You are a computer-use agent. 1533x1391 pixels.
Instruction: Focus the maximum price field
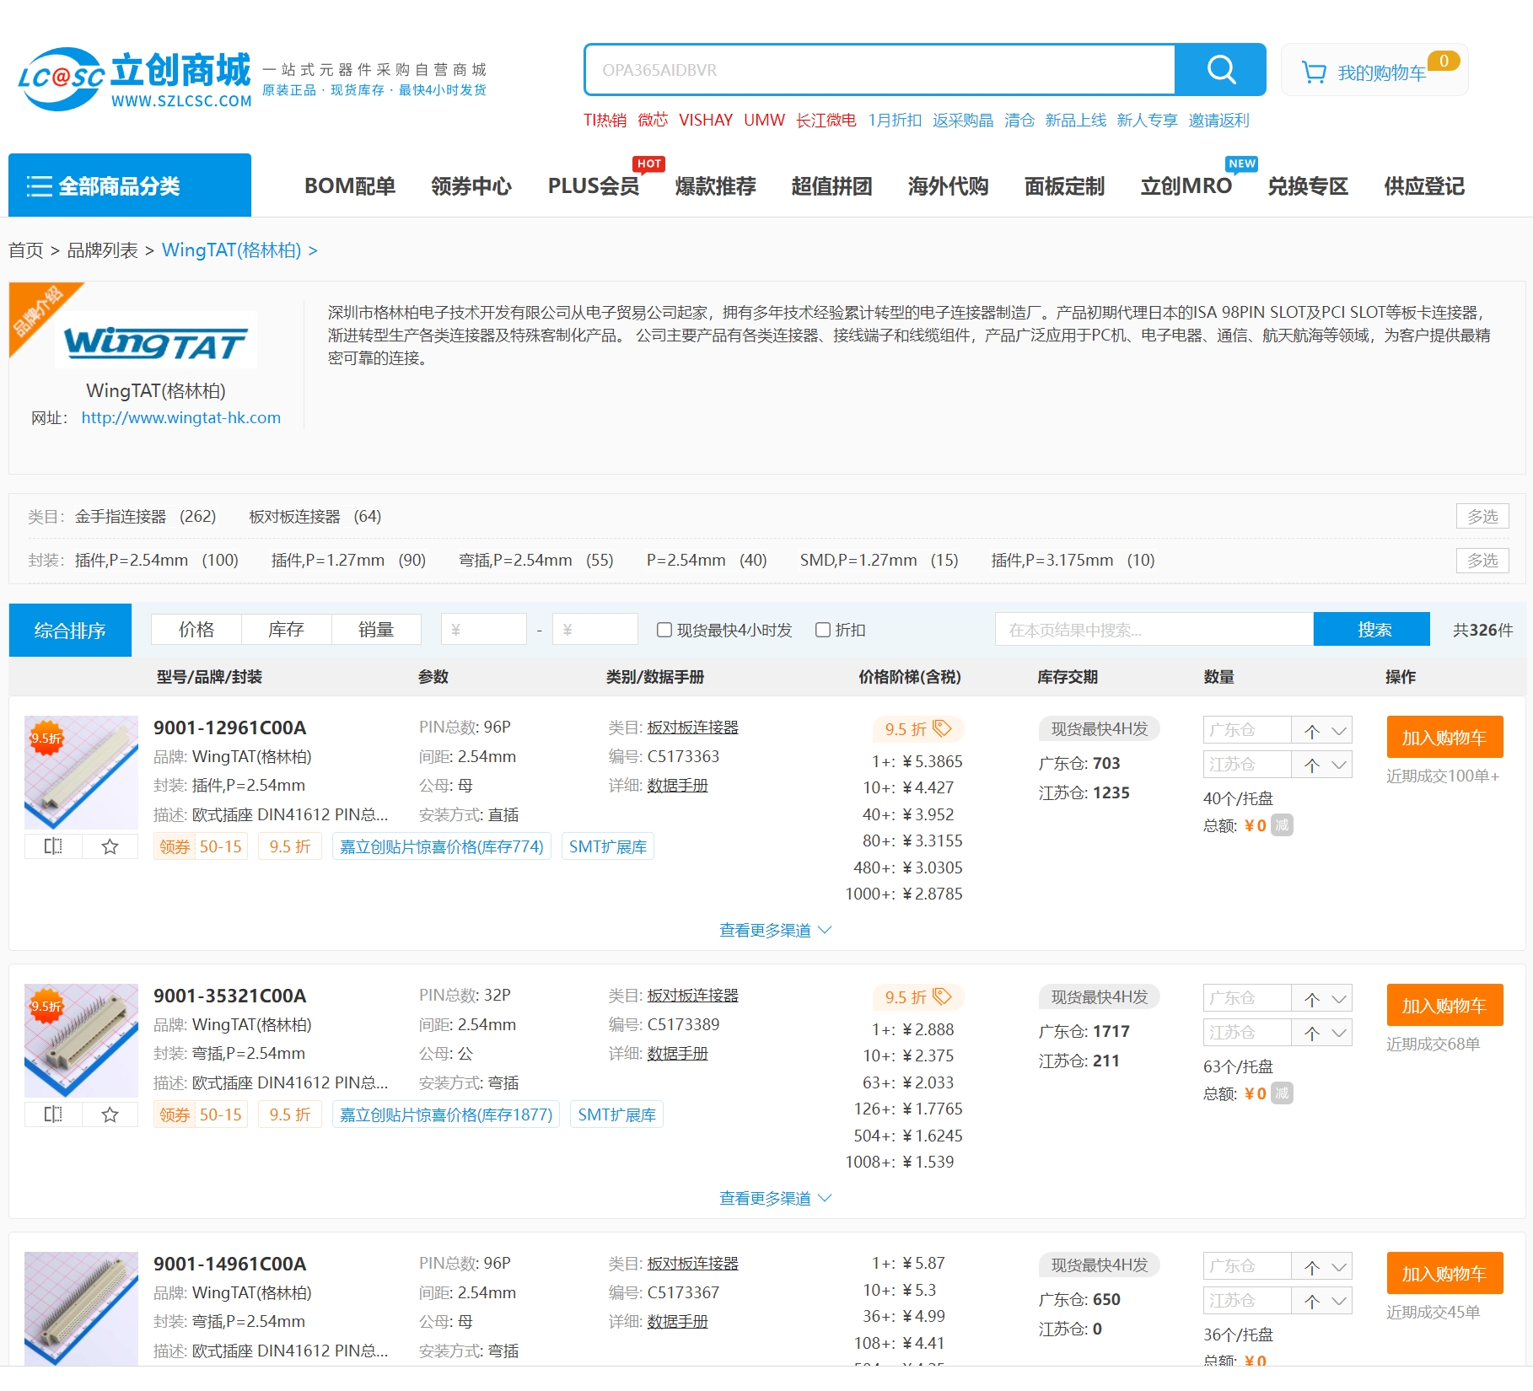pos(594,629)
